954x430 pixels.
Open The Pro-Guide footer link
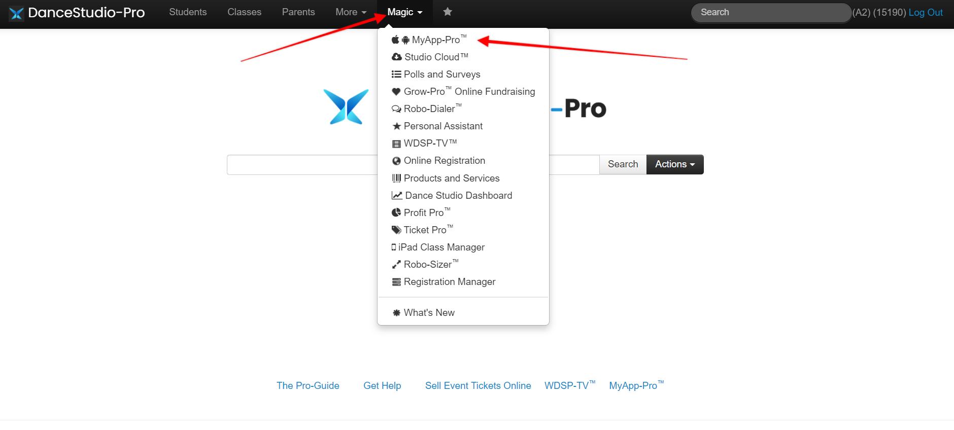308,385
